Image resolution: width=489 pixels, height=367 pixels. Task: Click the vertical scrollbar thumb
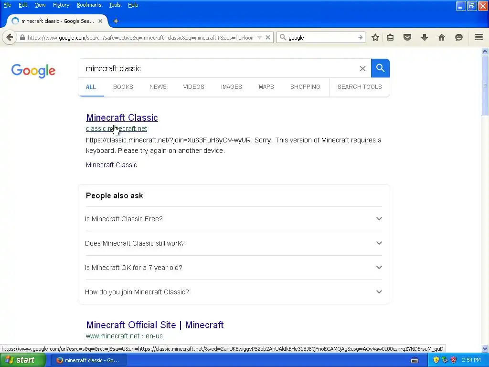tap(485, 86)
